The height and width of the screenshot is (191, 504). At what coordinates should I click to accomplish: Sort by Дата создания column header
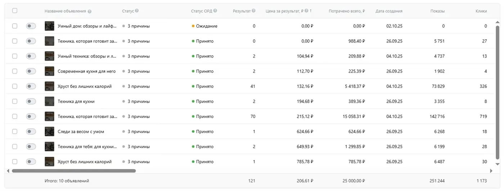[x=389, y=11]
